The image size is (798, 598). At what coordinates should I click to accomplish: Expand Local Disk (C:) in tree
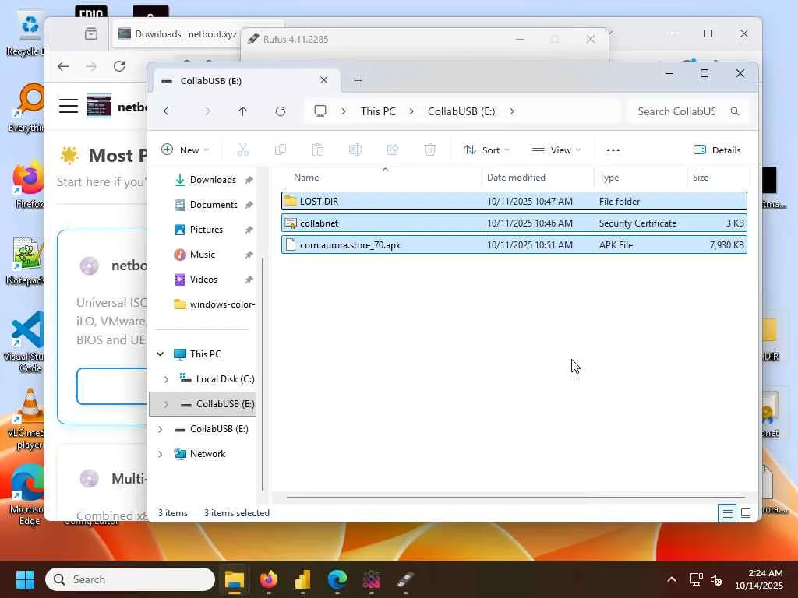pos(167,379)
